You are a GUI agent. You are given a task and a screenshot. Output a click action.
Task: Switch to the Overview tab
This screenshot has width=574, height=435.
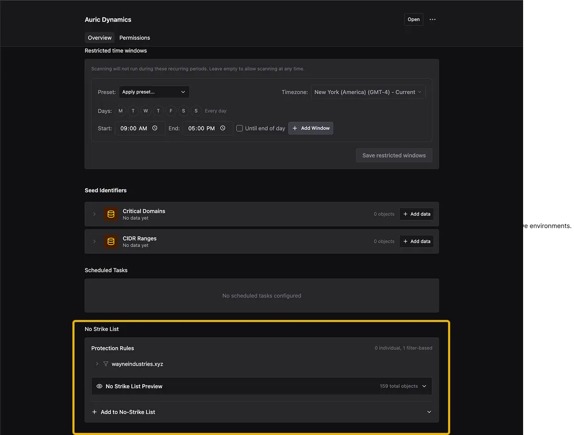click(x=100, y=38)
